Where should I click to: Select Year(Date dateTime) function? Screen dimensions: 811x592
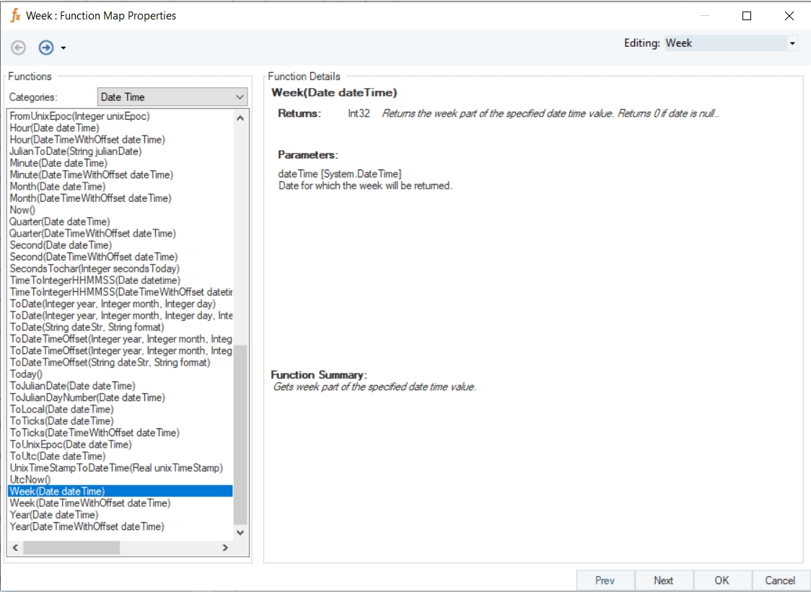tap(54, 515)
